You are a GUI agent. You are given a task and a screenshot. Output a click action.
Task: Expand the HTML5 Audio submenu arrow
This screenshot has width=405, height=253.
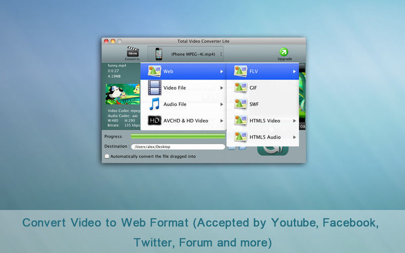click(x=295, y=137)
